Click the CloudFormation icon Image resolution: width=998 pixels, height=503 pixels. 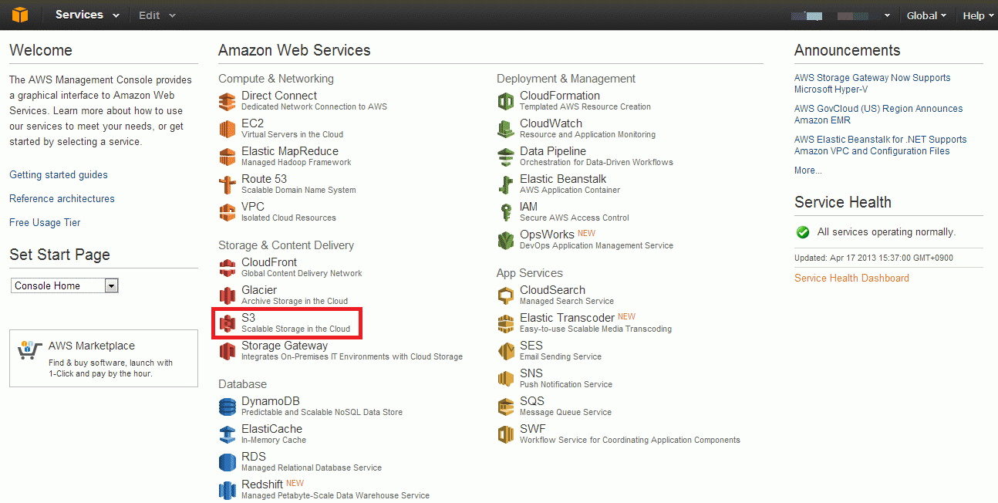tap(505, 101)
